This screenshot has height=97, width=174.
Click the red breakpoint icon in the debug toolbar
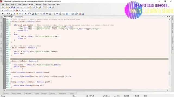17,11
